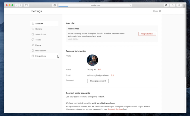Go forward in Safari toolbar

tap(20, 5)
